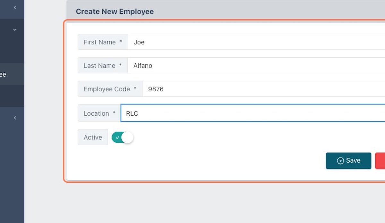This screenshot has width=385, height=223.
Task: Click the Create New Employee heading
Action: 115,12
